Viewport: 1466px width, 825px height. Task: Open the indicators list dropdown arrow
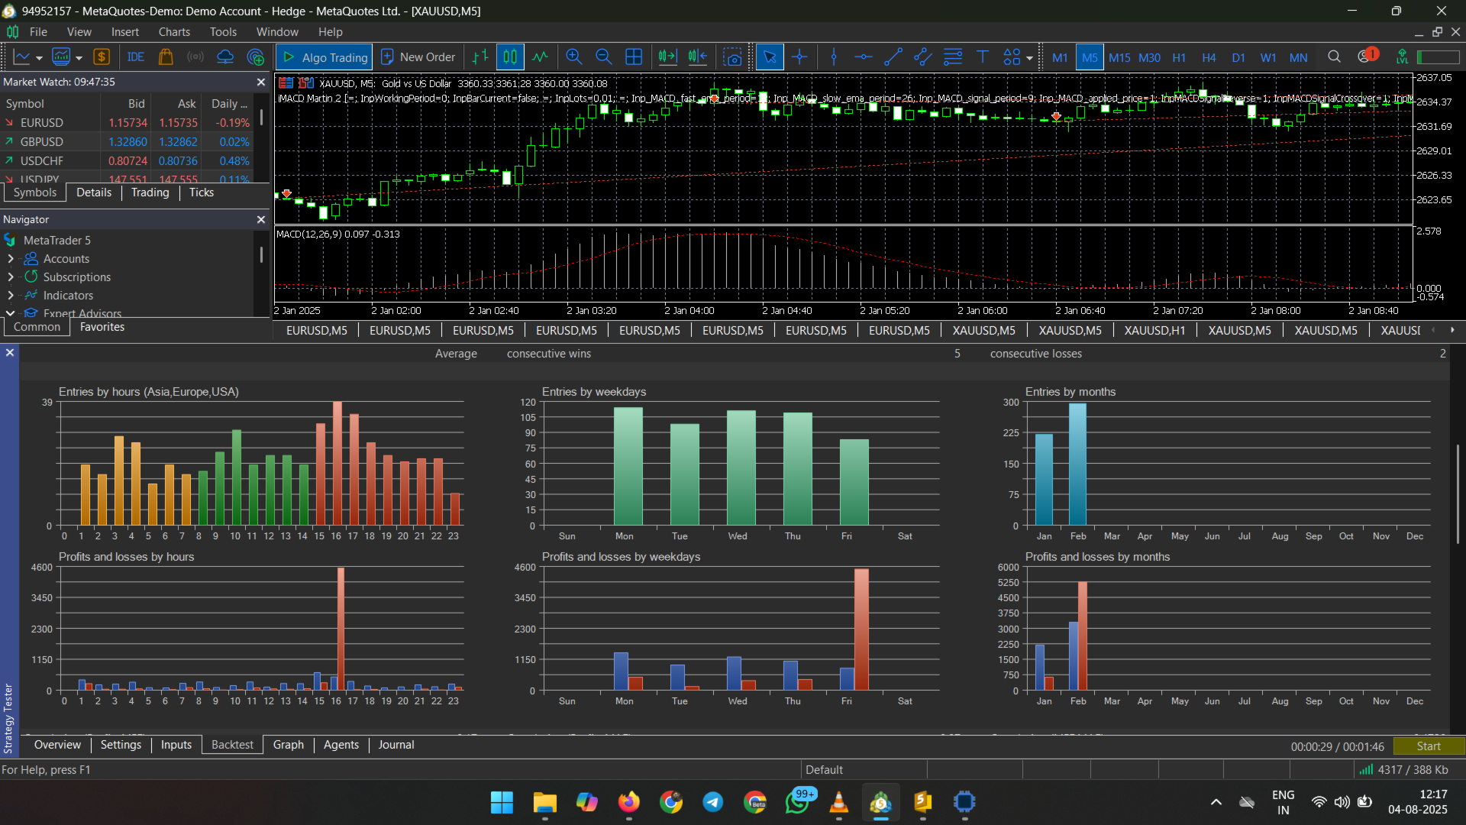(79, 58)
